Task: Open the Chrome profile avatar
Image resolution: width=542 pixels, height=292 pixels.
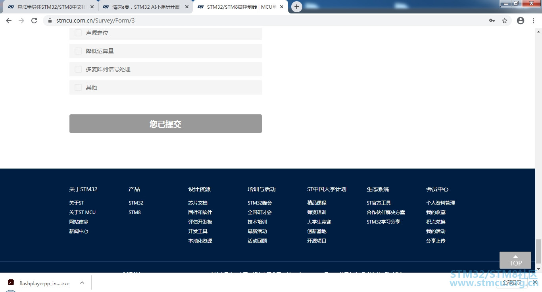Action: [521, 21]
